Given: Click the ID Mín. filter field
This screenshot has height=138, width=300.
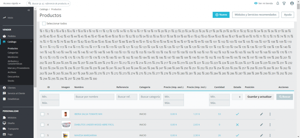Looking at the screenshot, I should (50, 97).
